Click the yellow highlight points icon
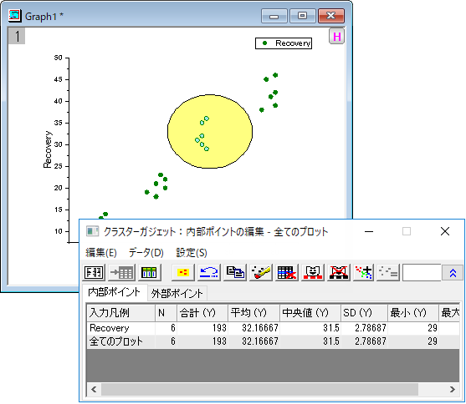 (x=182, y=272)
